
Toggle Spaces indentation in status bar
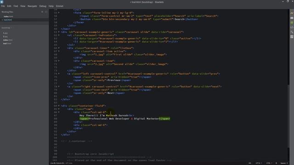[x=284, y=163]
